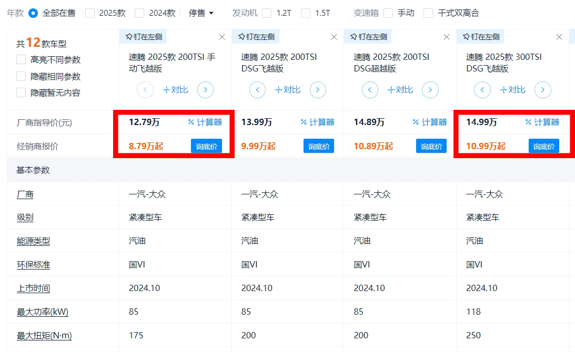Open the 厂商 parameter definition link
Screen dimensions: 575x352
(x=25, y=194)
